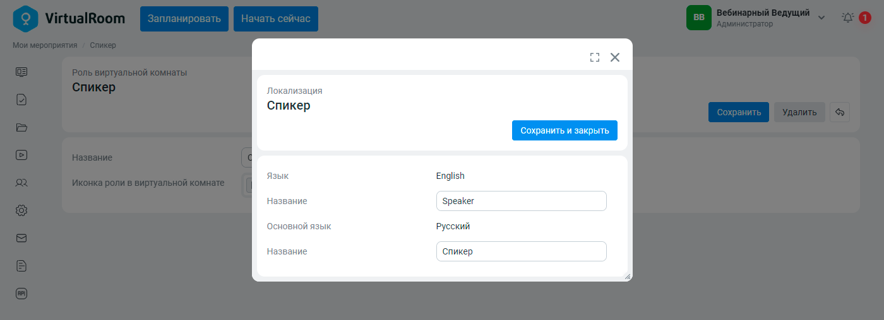Click the English language value
Viewport: 884px width, 320px height.
pos(450,176)
